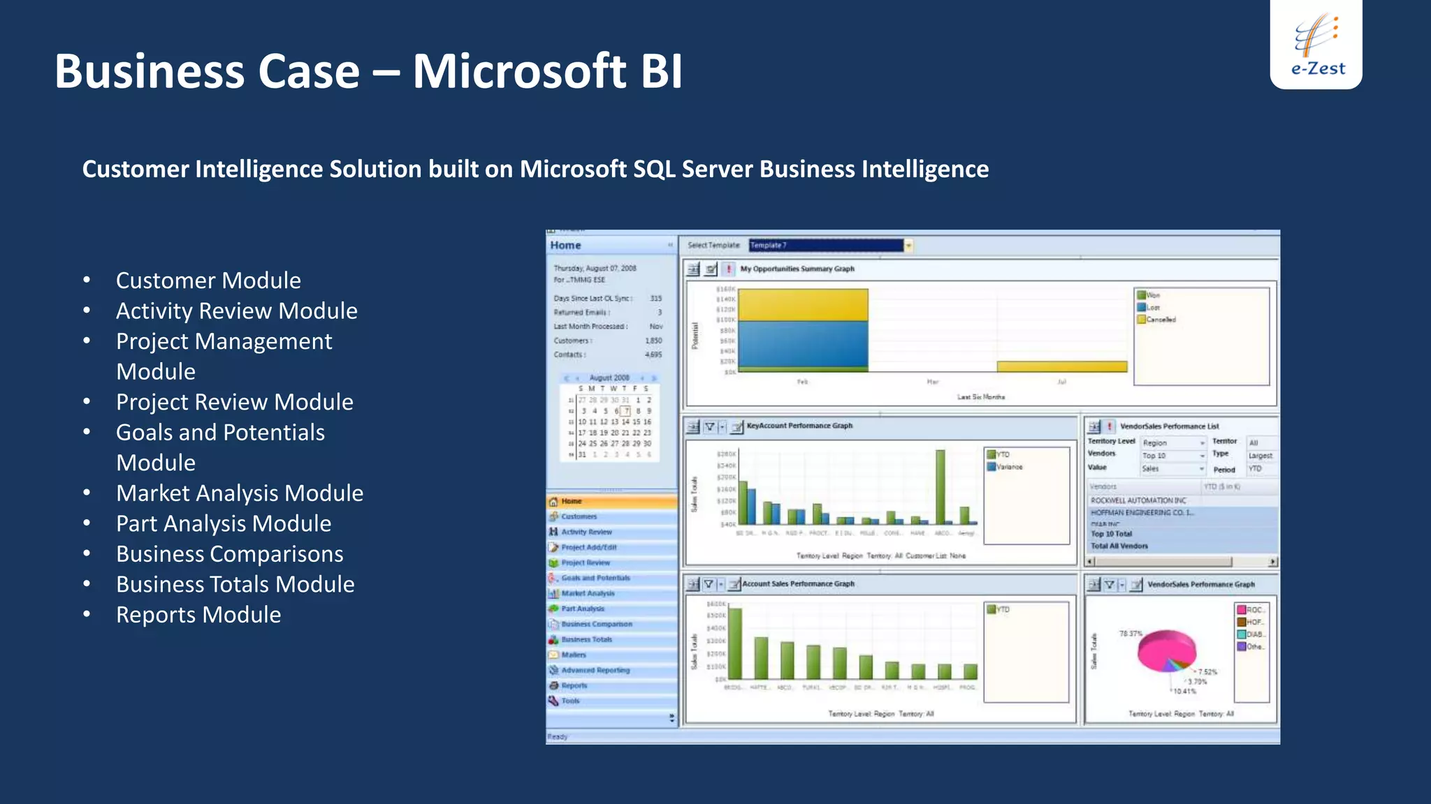The width and height of the screenshot is (1431, 804).
Task: Jump to next year in calendar
Action: 654,378
